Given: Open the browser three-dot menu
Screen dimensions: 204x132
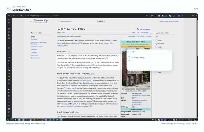Looking at the screenshot, I should [x=182, y=16].
